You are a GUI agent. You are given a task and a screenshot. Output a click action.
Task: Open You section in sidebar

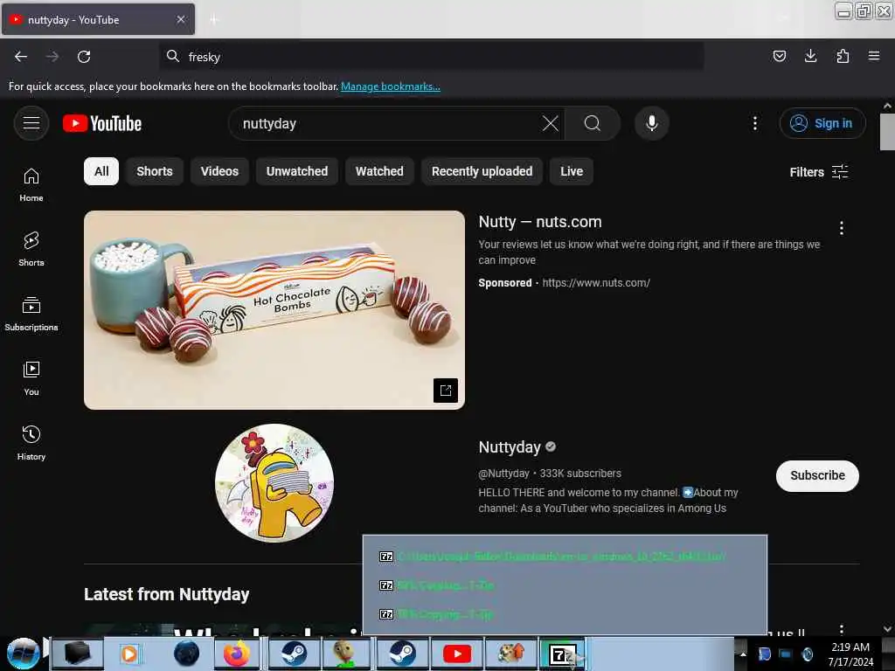click(31, 378)
